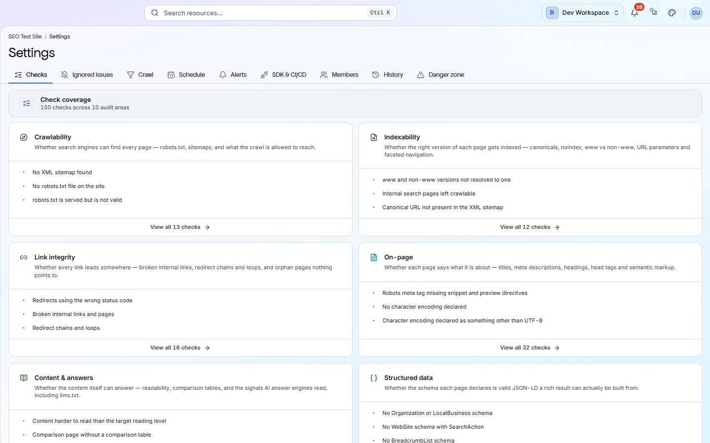The image size is (710, 443).
Task: Open the SDK & CI/CD tab
Action: (284, 75)
